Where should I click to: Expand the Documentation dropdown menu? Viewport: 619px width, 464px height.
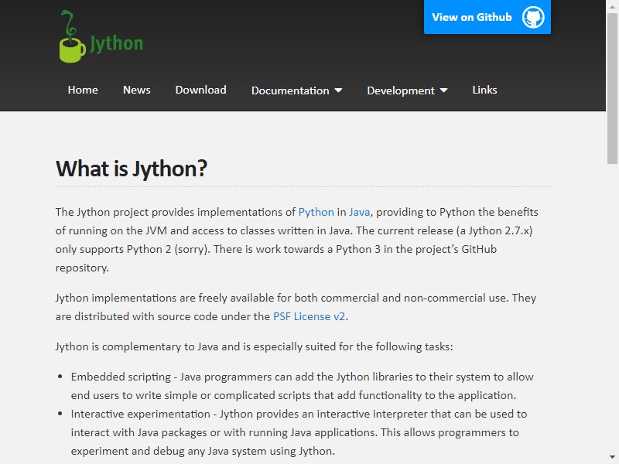[x=296, y=90]
